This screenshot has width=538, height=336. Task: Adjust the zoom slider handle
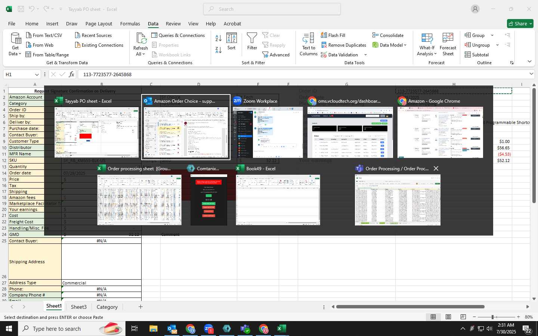point(492,317)
